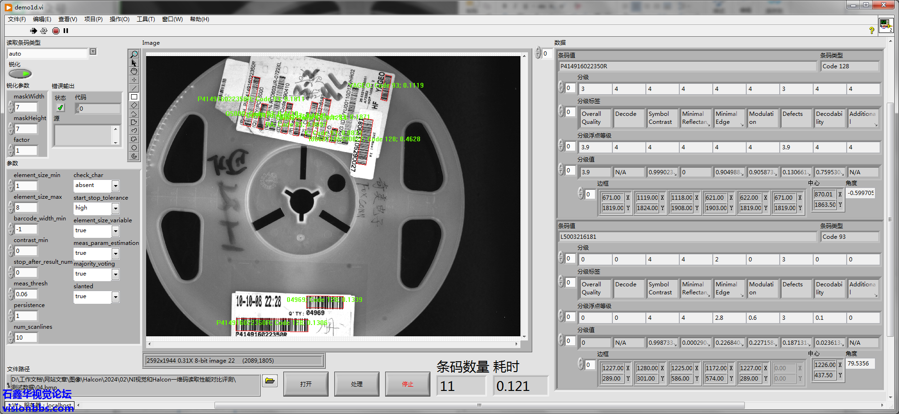
Task: Click the 打开 open button
Action: click(305, 384)
